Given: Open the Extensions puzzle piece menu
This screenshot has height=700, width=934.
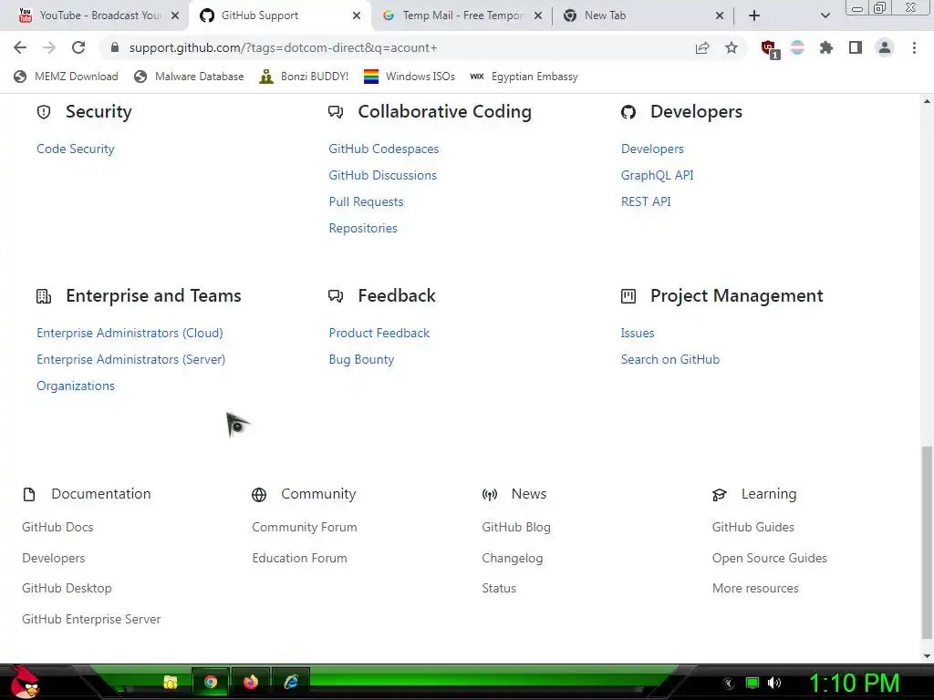Looking at the screenshot, I should click(825, 47).
